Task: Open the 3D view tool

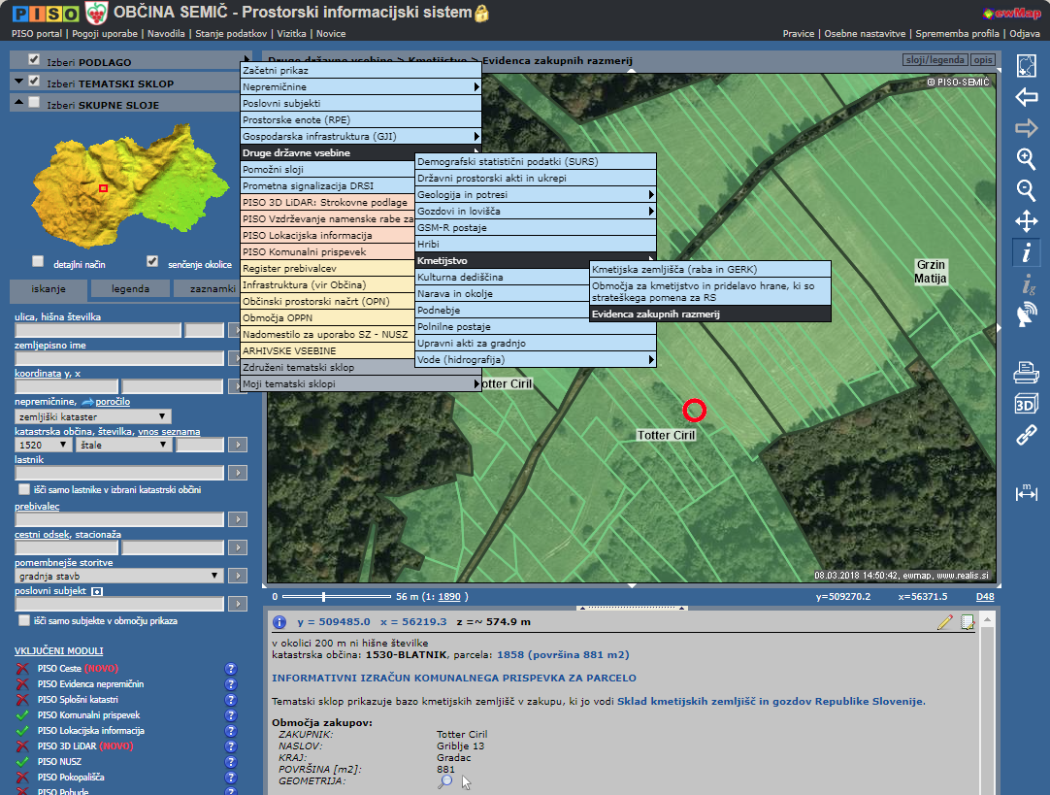Action: pos(1026,404)
